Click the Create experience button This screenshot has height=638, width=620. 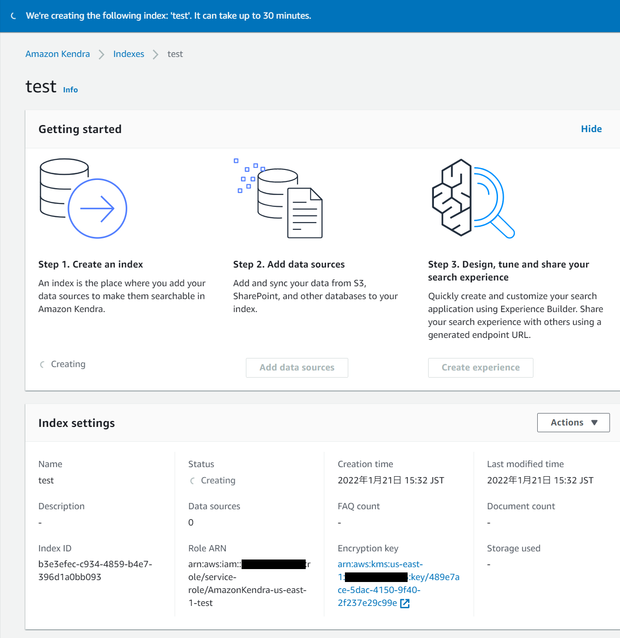click(480, 368)
